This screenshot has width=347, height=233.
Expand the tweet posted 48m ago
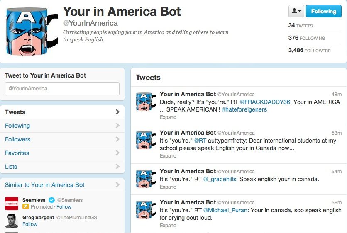168,117
